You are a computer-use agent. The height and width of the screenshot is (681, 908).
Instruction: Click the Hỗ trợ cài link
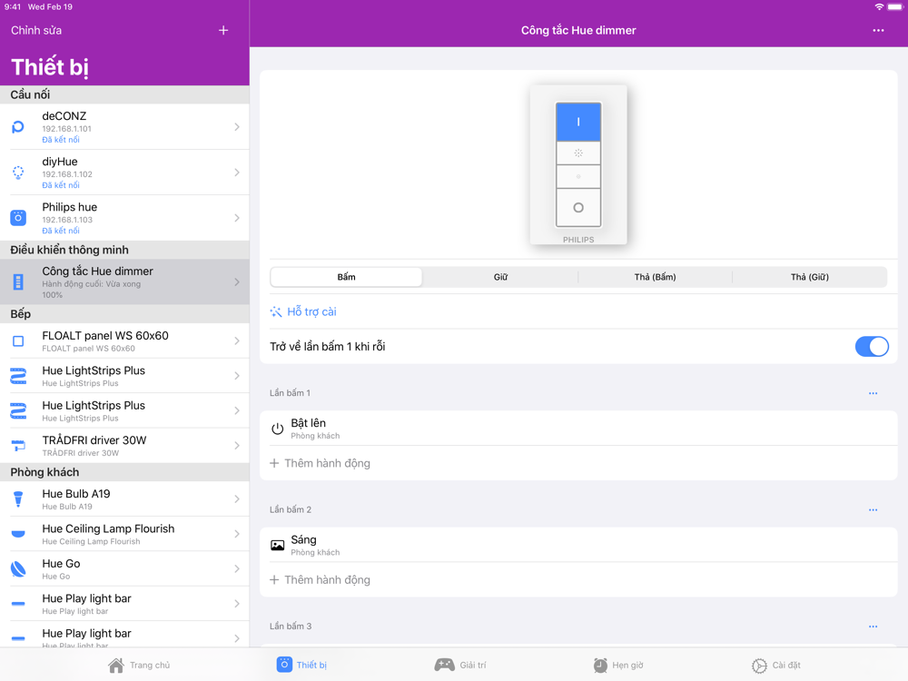[x=311, y=311]
